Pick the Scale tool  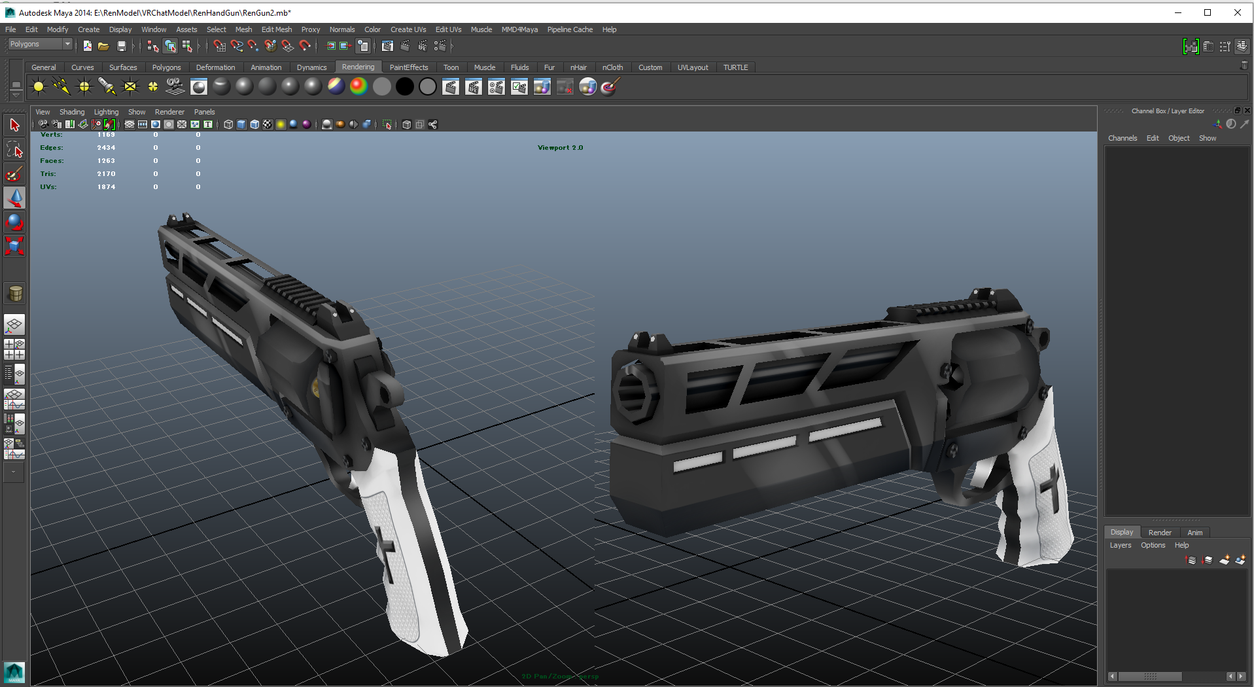point(14,246)
